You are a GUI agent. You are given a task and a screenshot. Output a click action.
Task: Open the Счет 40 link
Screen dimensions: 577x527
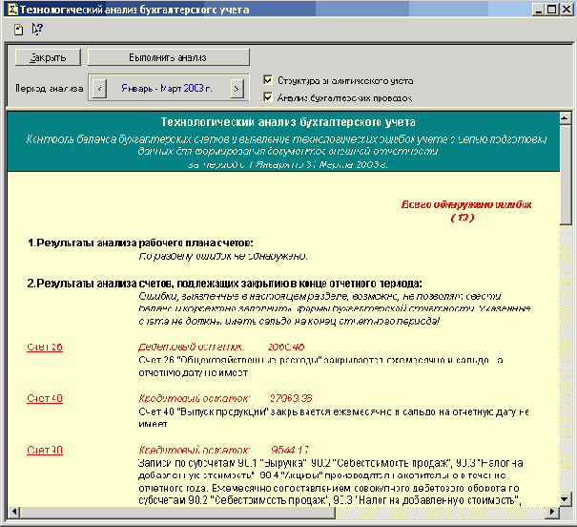pyautogui.click(x=45, y=398)
